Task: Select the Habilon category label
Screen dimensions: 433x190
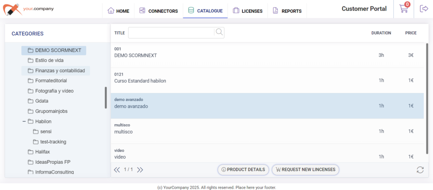Action: point(44,121)
